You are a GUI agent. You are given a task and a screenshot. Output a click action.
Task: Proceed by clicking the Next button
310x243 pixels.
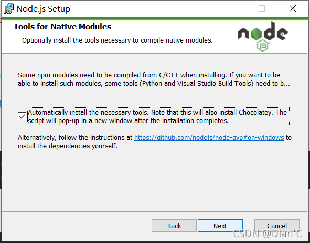(x=220, y=226)
